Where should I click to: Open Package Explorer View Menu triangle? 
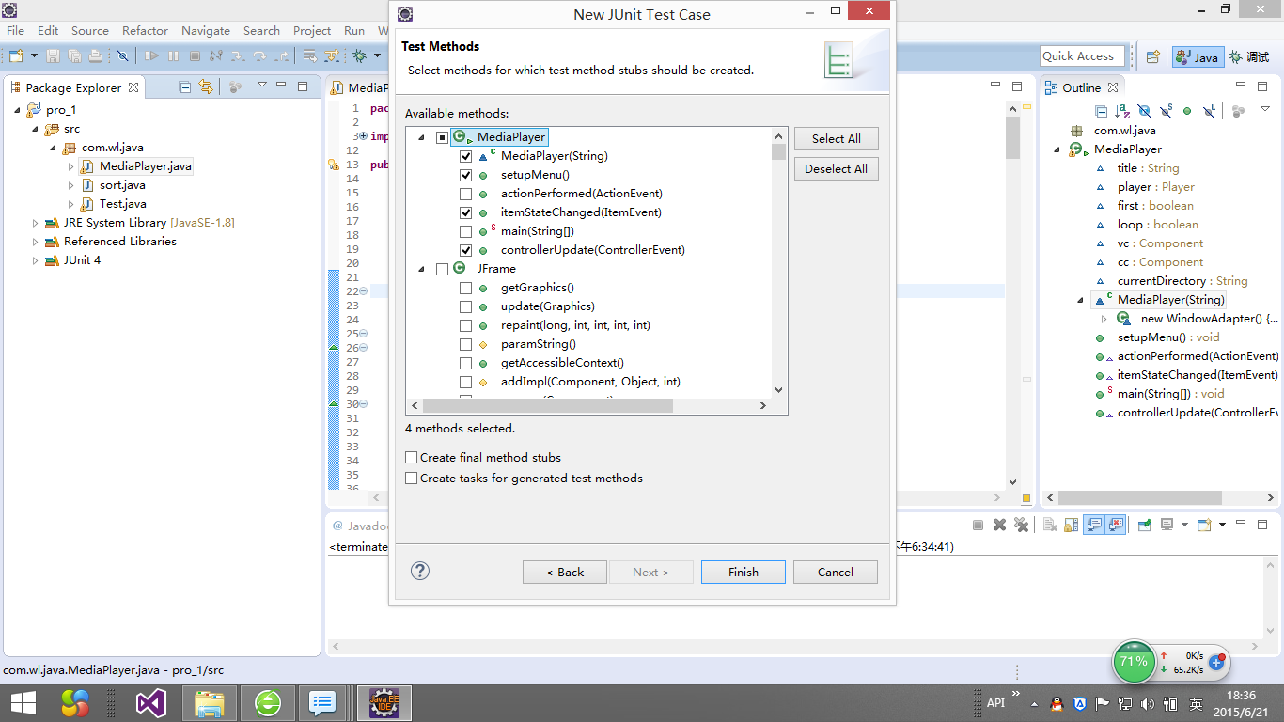click(x=262, y=86)
